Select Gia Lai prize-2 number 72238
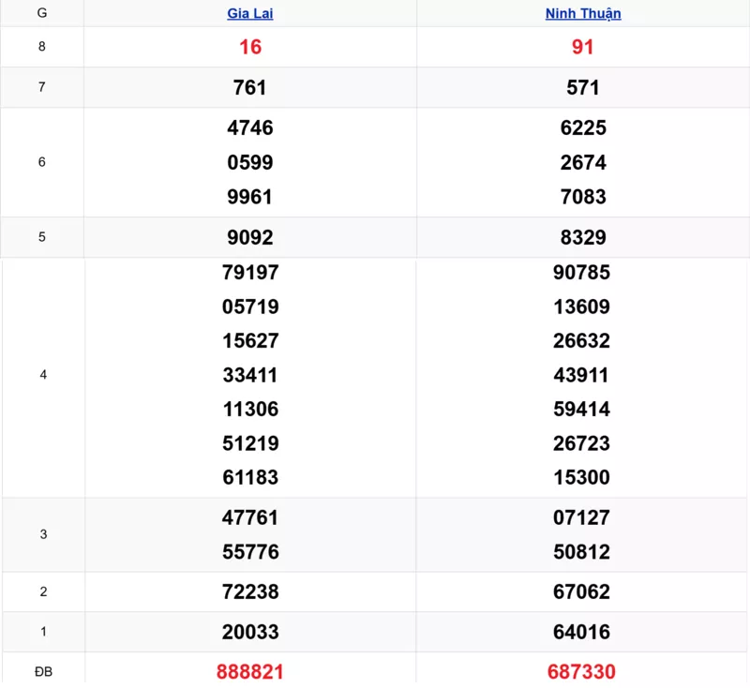 point(250,591)
